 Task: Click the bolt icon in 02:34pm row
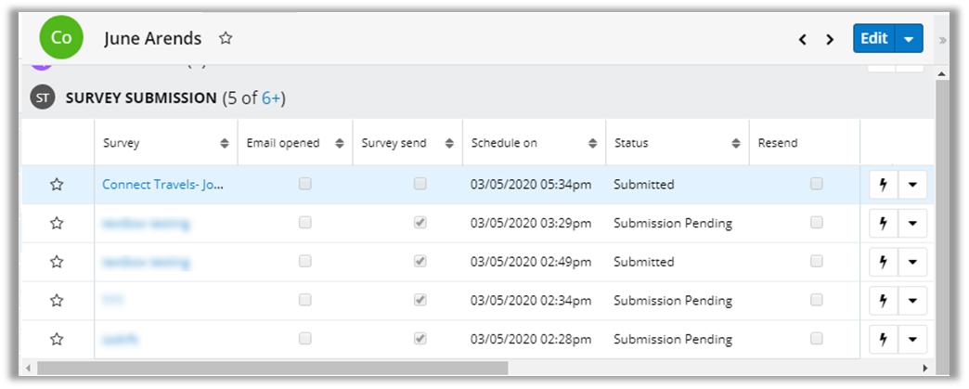(x=883, y=301)
